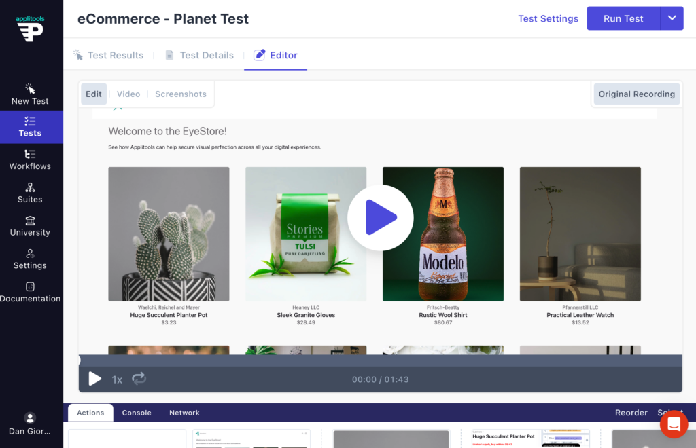Click the Dan Gior... user profile avatar

30,417
